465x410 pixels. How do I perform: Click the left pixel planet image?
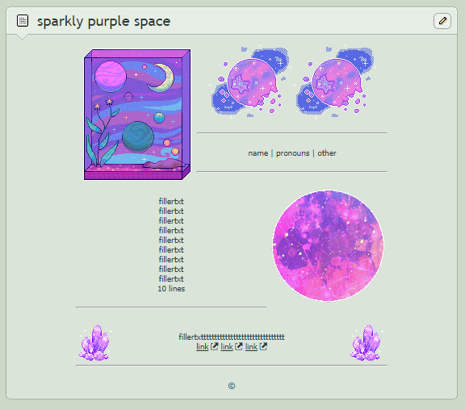pos(249,82)
